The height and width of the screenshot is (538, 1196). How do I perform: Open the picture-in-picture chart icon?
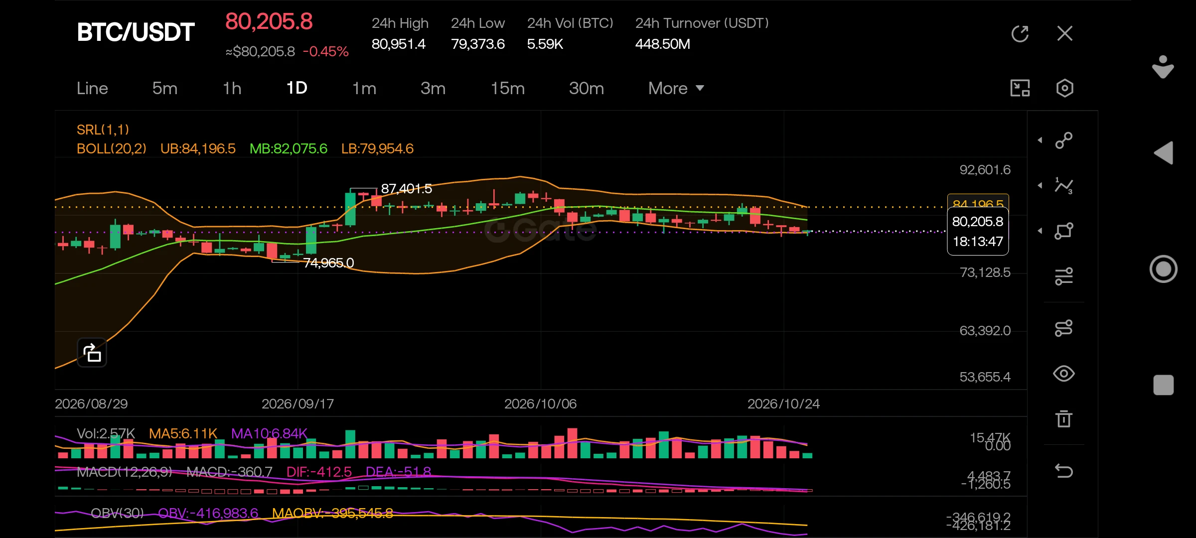(1020, 88)
